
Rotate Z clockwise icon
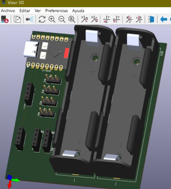(x=129, y=19)
